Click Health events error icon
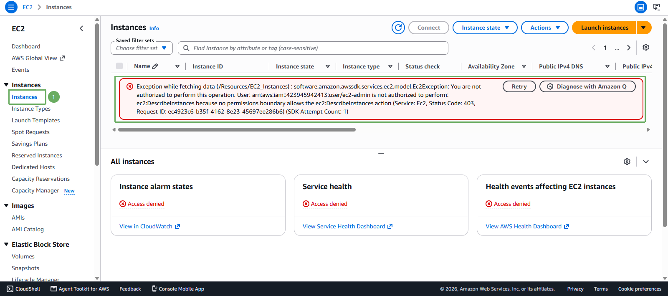 pos(489,204)
